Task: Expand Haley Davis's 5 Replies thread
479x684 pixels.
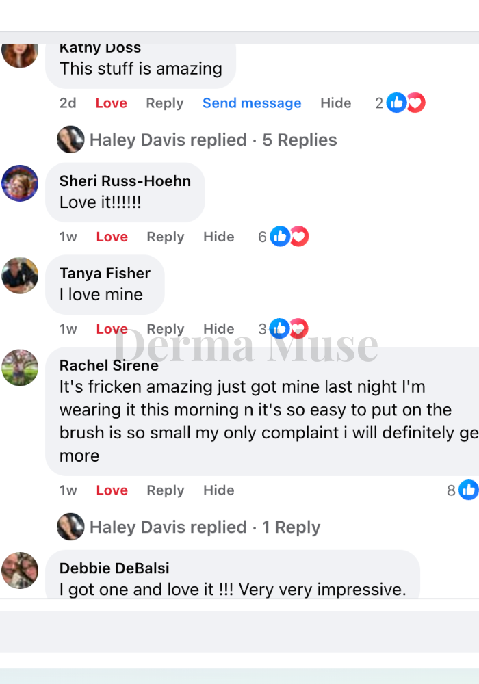Action: pyautogui.click(x=213, y=140)
